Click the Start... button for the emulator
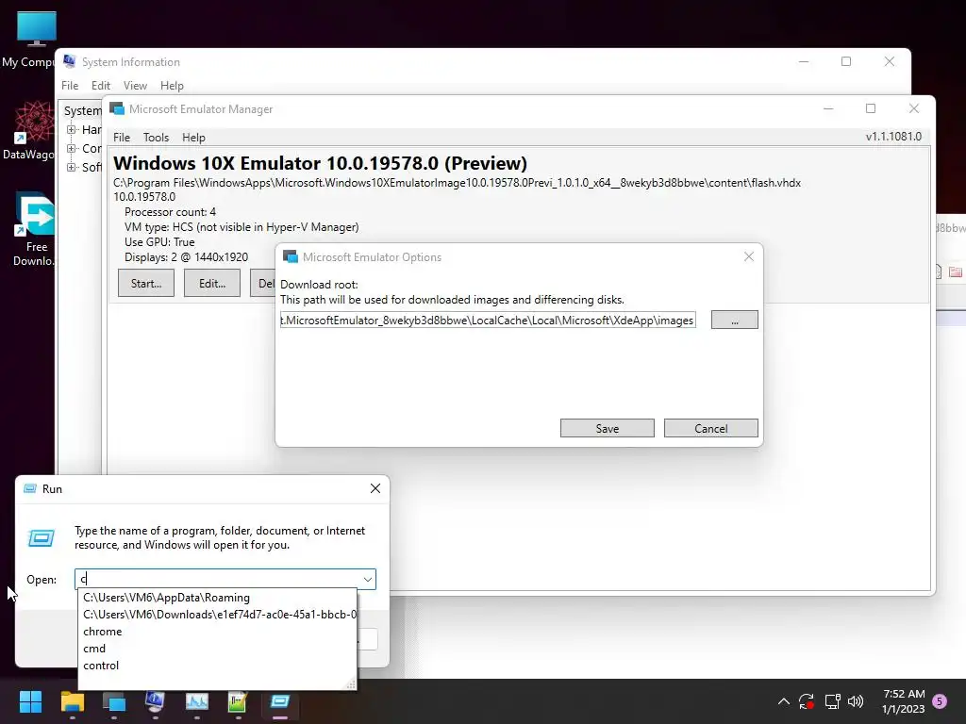The width and height of the screenshot is (966, 724). pyautogui.click(x=146, y=283)
